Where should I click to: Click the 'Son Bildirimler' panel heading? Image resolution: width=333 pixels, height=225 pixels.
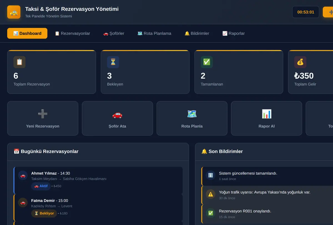[222, 151]
